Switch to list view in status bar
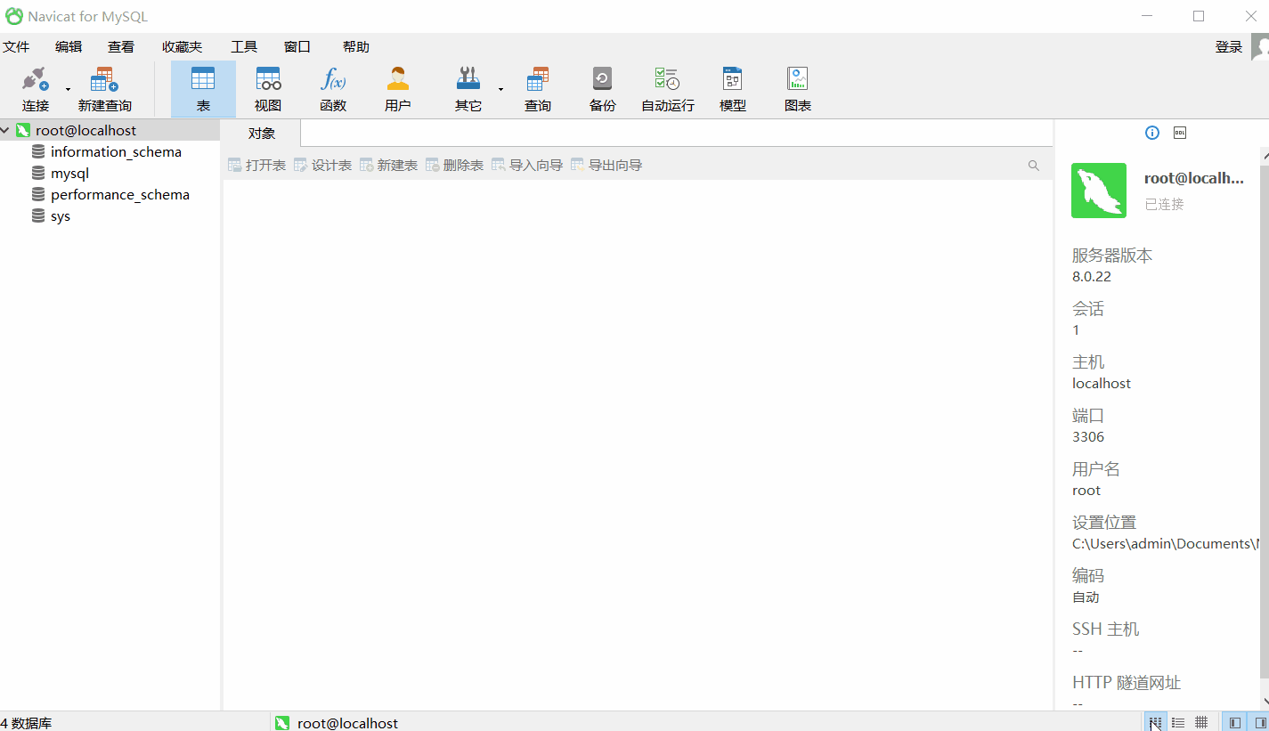The width and height of the screenshot is (1269, 731). (1178, 722)
